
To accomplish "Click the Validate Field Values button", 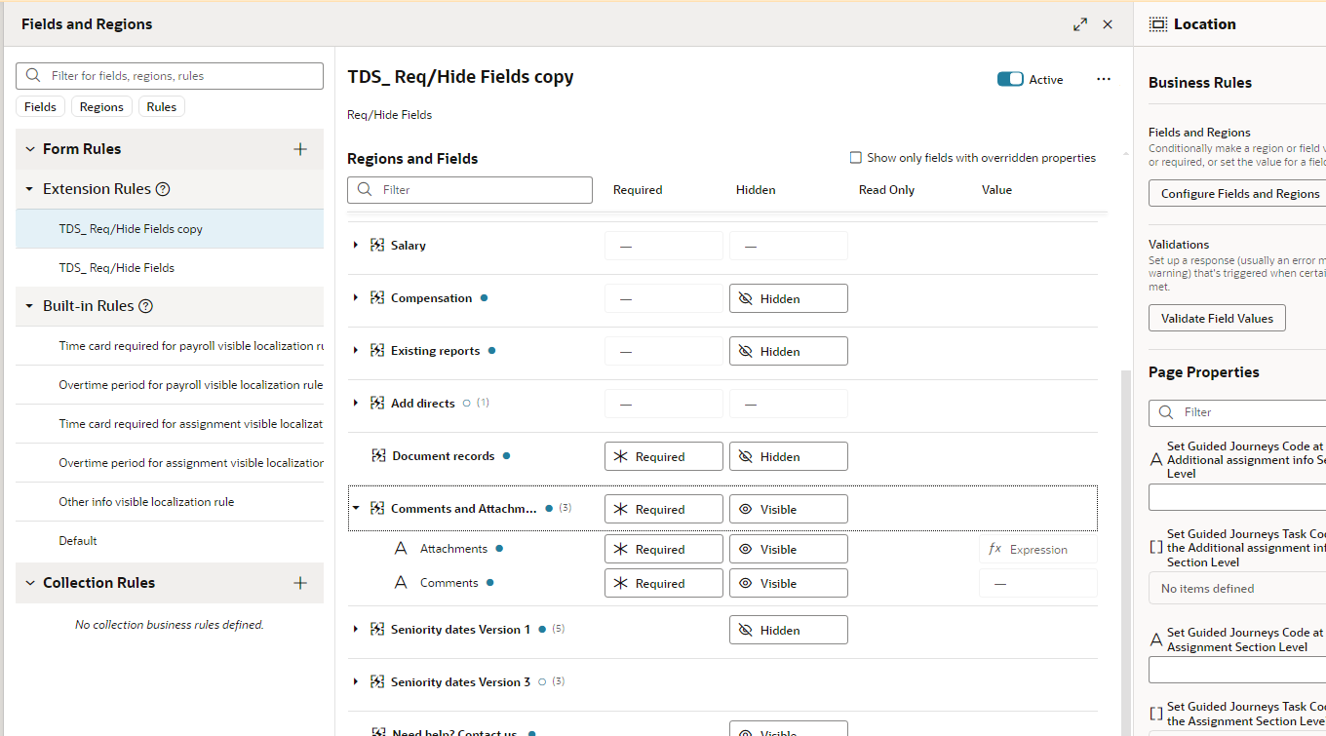I will pyautogui.click(x=1217, y=318).
